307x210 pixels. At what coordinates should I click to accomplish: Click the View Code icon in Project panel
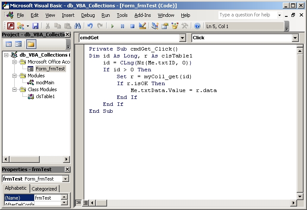pyautogui.click(x=8, y=44)
